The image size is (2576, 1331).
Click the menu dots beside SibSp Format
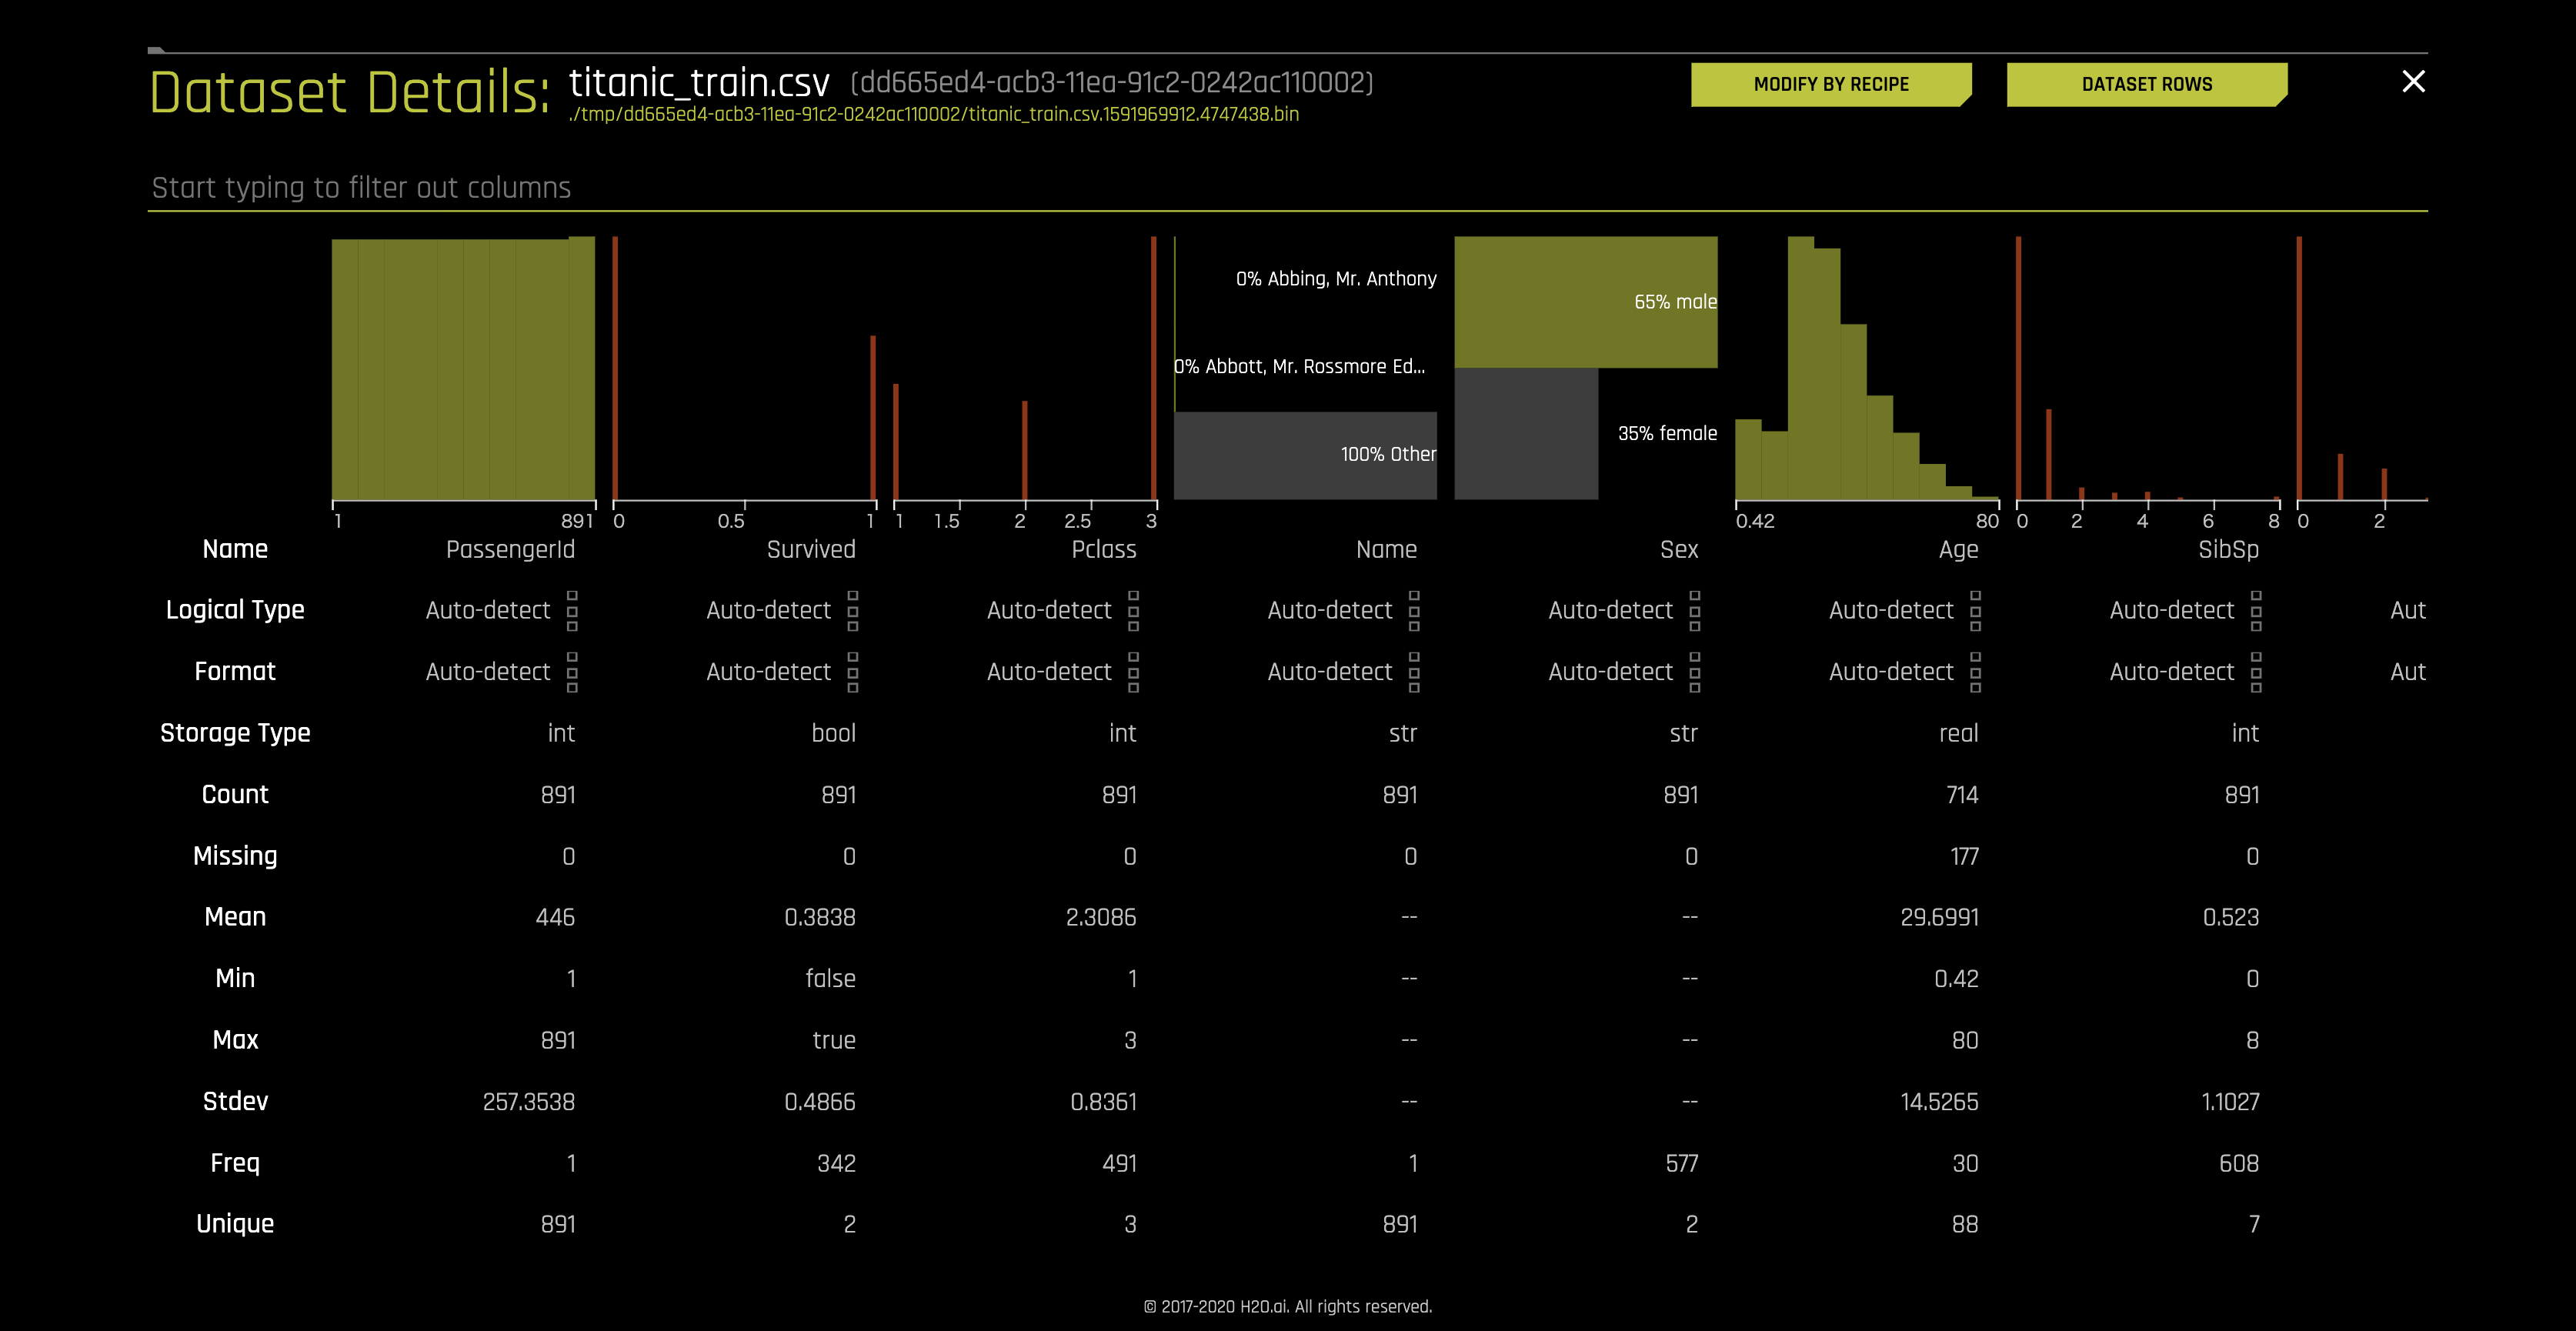point(2256,672)
